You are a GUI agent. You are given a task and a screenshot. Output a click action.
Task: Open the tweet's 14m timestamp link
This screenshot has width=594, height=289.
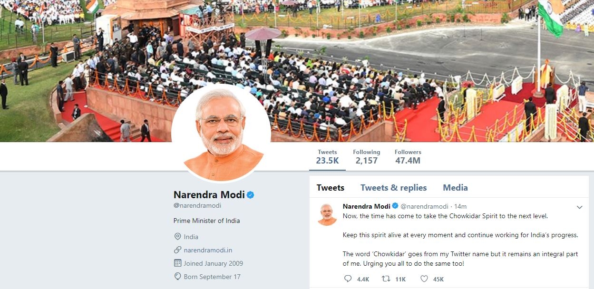tap(460, 206)
